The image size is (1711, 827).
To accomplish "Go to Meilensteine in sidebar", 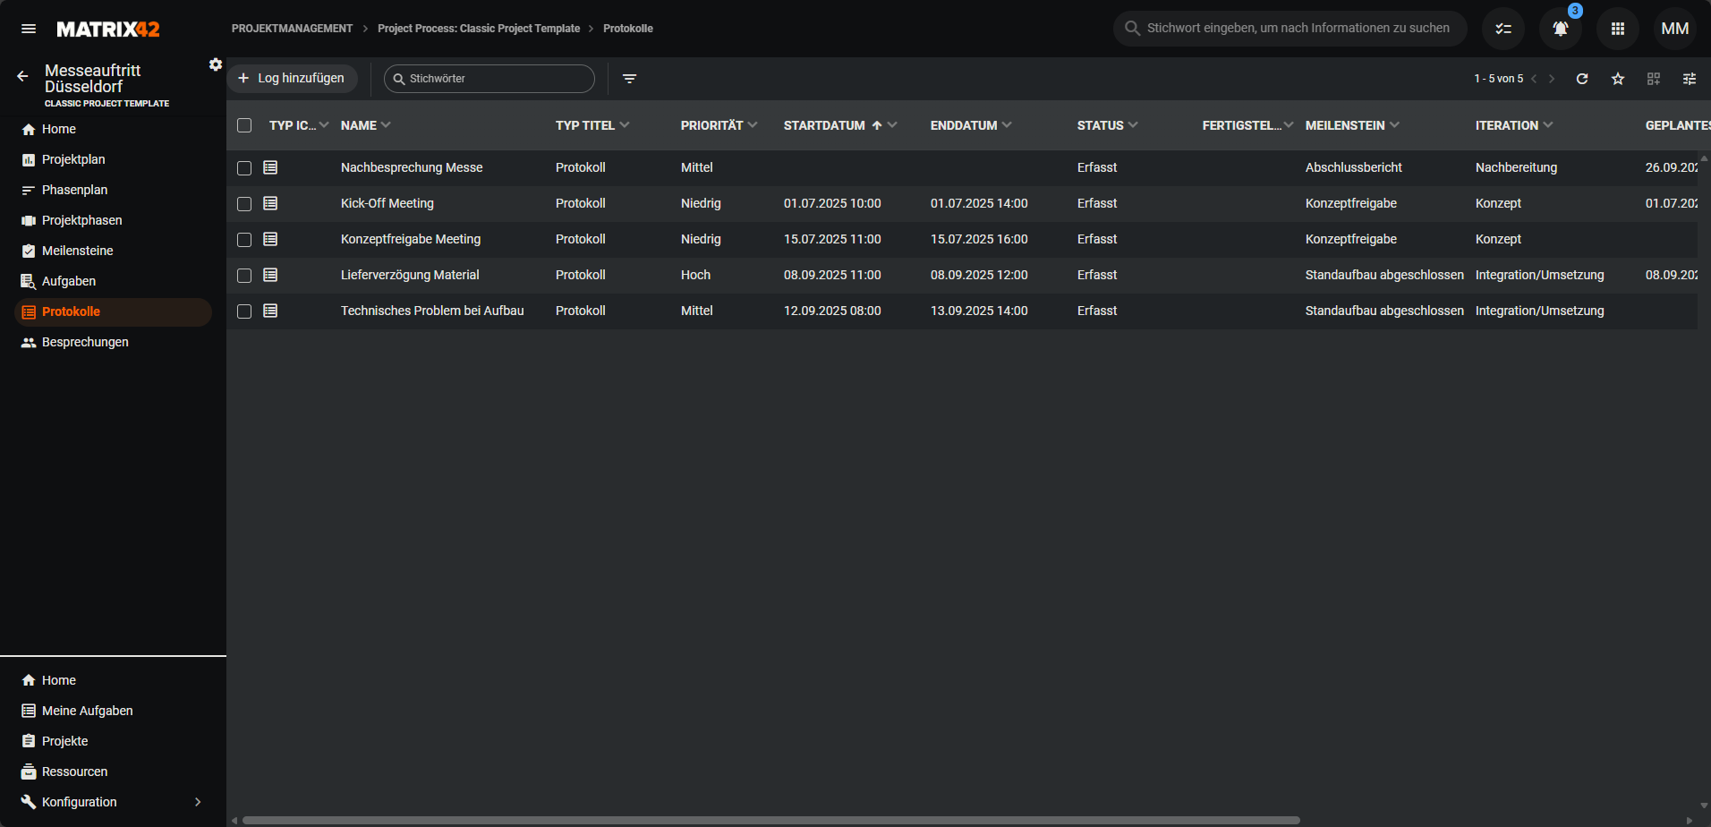I will pos(77,251).
